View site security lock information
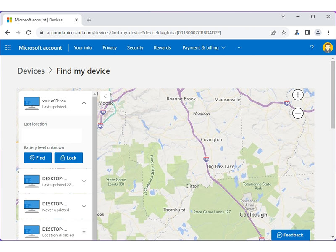 [x=42, y=33]
